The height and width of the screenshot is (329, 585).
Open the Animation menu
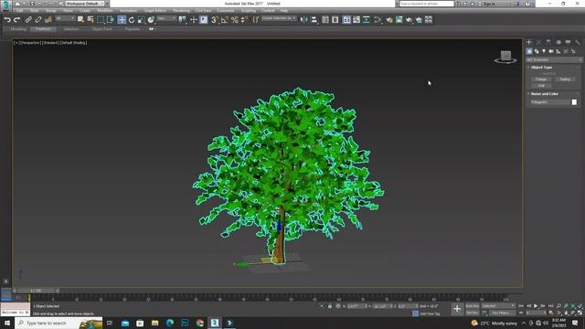click(128, 11)
